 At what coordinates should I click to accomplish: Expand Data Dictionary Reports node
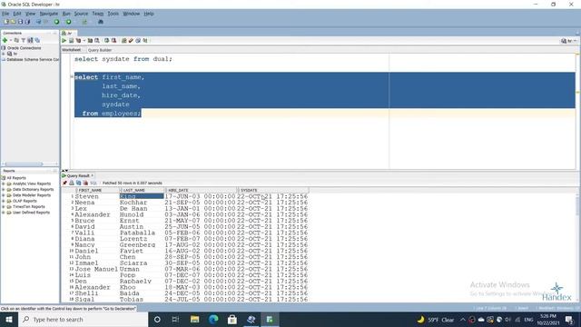pyautogui.click(x=4, y=190)
